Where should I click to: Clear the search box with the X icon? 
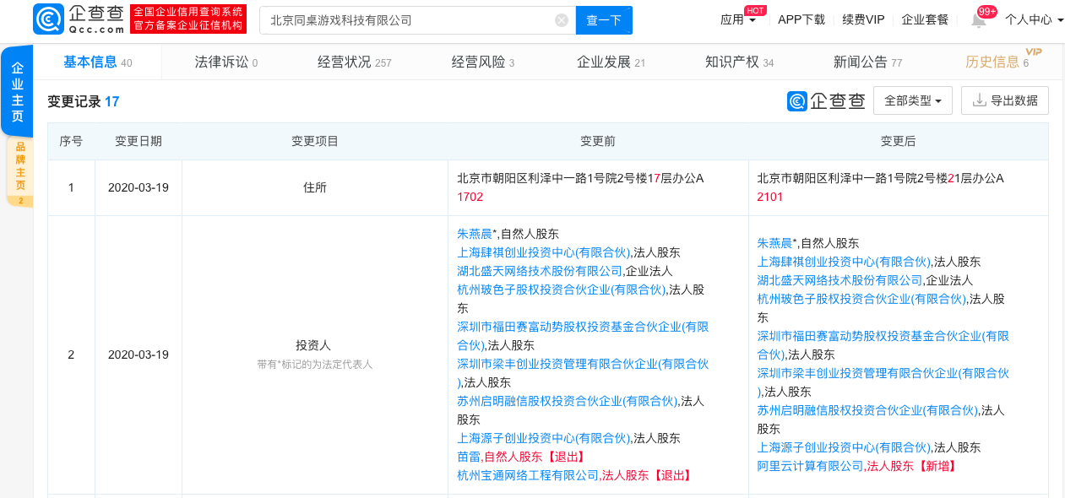point(562,20)
